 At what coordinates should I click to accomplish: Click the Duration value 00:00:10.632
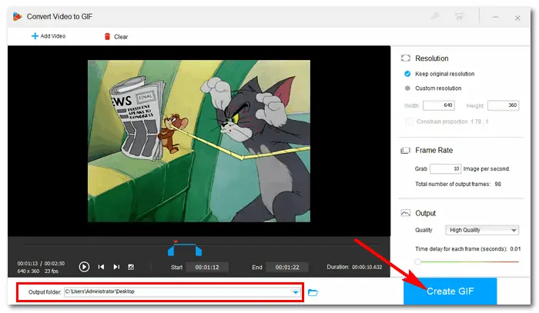click(367, 267)
